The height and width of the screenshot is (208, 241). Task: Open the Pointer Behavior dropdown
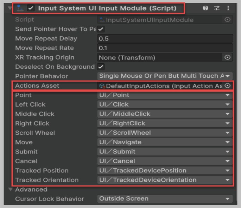[x=165, y=76]
